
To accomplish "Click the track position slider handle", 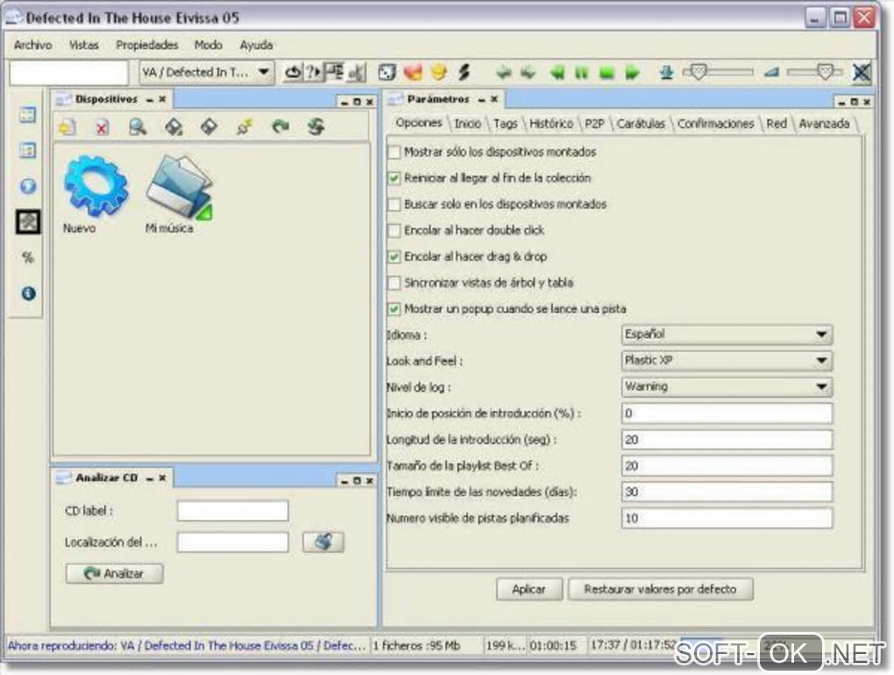I will click(x=698, y=72).
